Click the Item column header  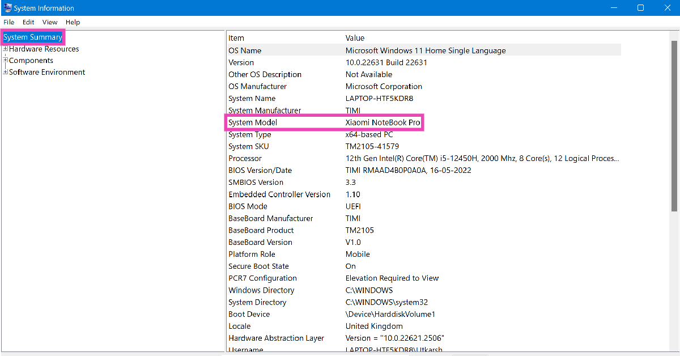236,38
